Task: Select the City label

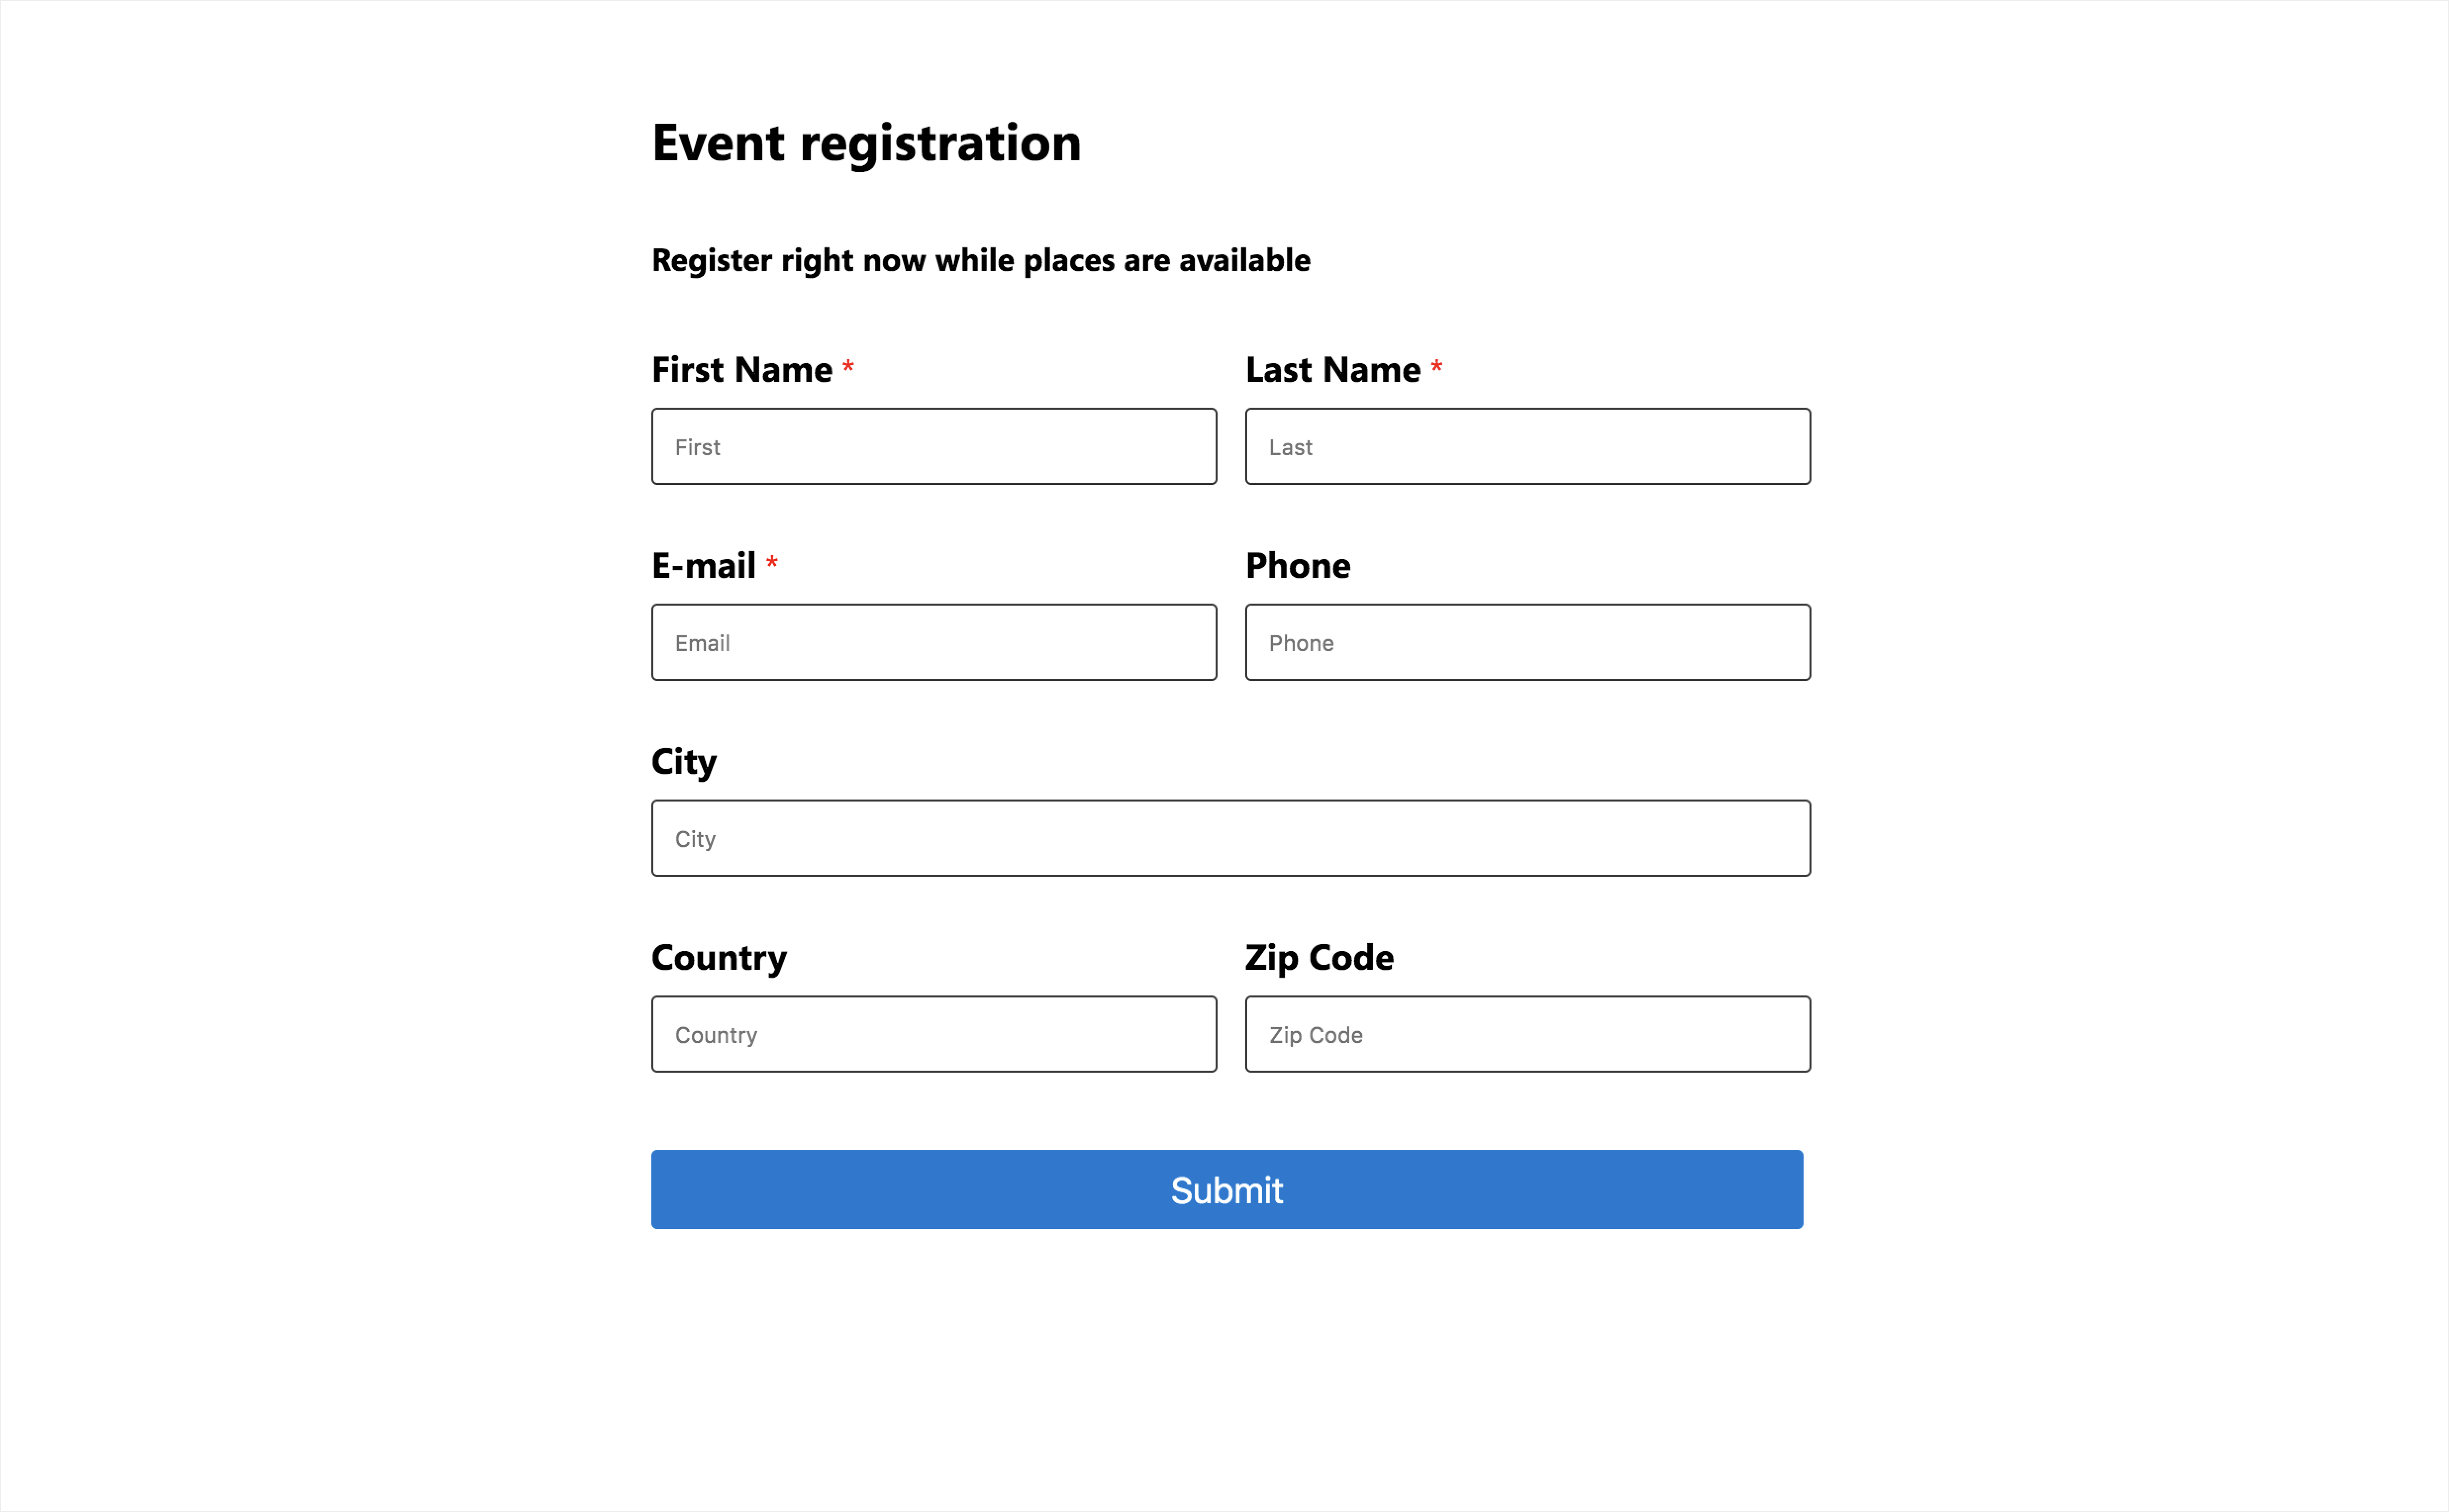Action: click(x=684, y=761)
